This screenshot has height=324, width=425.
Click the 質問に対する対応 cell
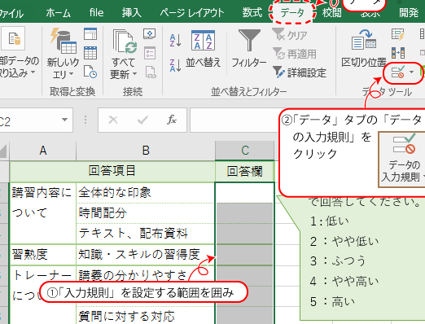coord(146,316)
